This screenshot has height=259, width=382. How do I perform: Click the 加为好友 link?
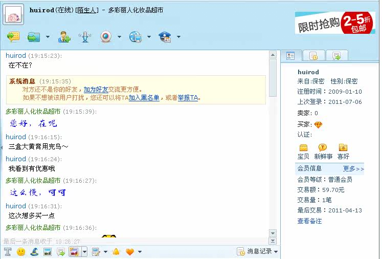[x=96, y=90]
